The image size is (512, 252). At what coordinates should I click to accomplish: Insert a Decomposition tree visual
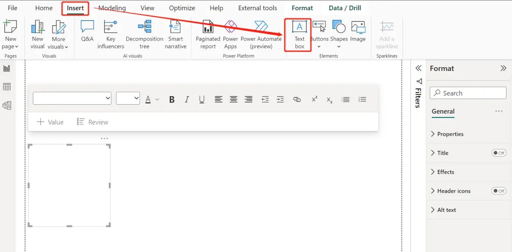(144, 34)
